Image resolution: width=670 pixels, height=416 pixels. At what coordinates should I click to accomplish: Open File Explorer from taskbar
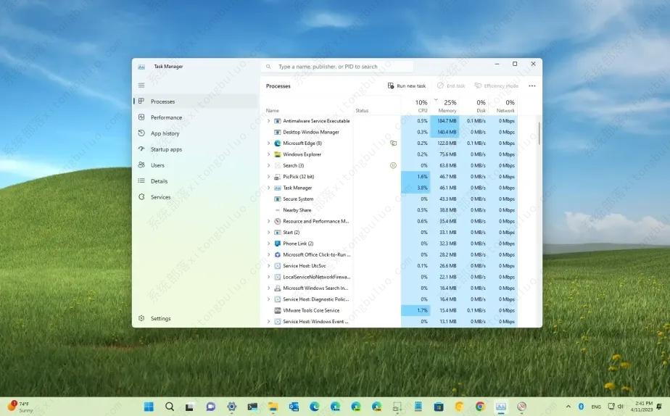(273, 406)
